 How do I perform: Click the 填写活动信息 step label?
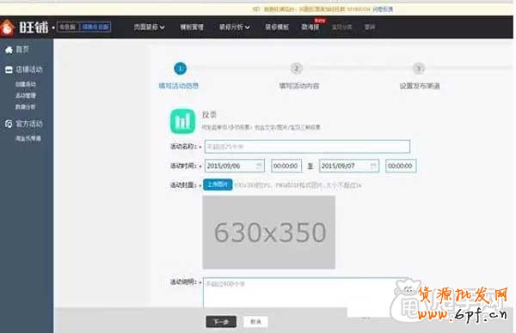coord(179,86)
